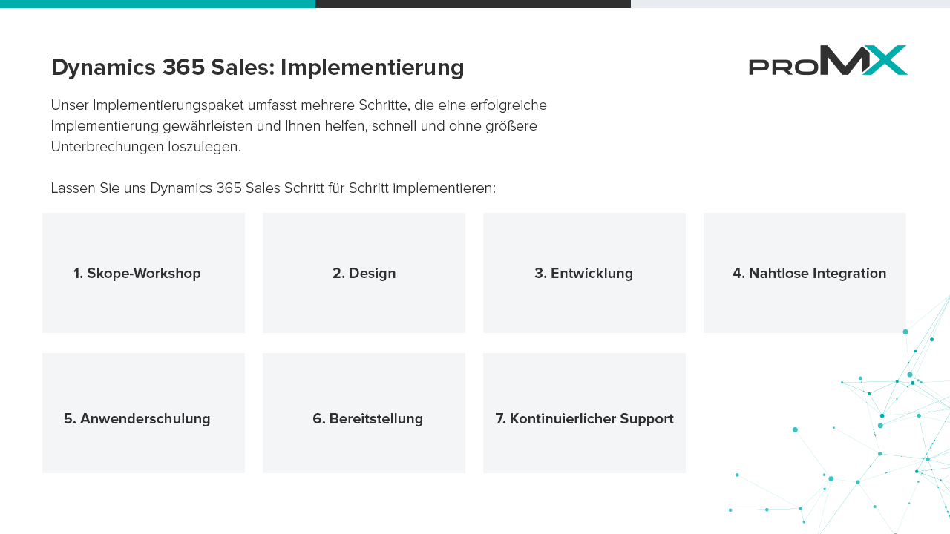Open the "3. Entwicklung" step tile

pos(584,273)
